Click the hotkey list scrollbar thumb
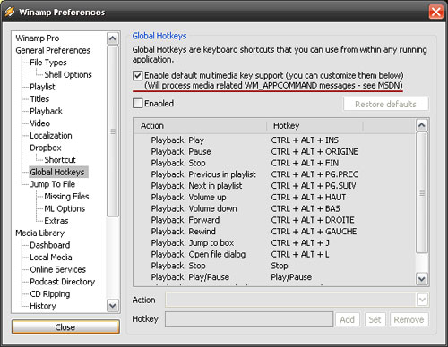The image size is (448, 347). (x=422, y=193)
